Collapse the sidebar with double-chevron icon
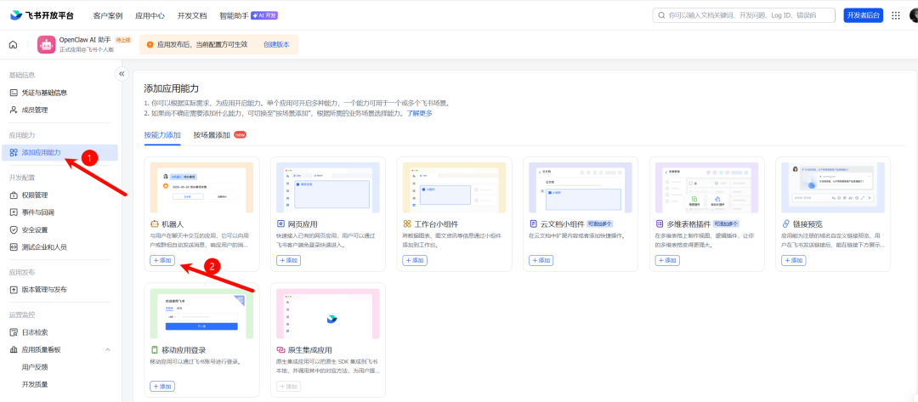 [122, 74]
